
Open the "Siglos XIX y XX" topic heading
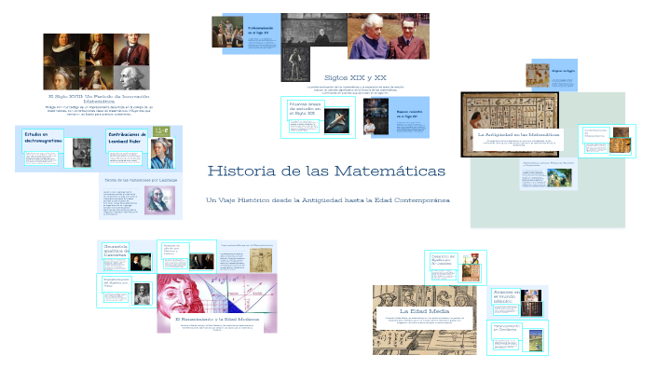pyautogui.click(x=355, y=78)
